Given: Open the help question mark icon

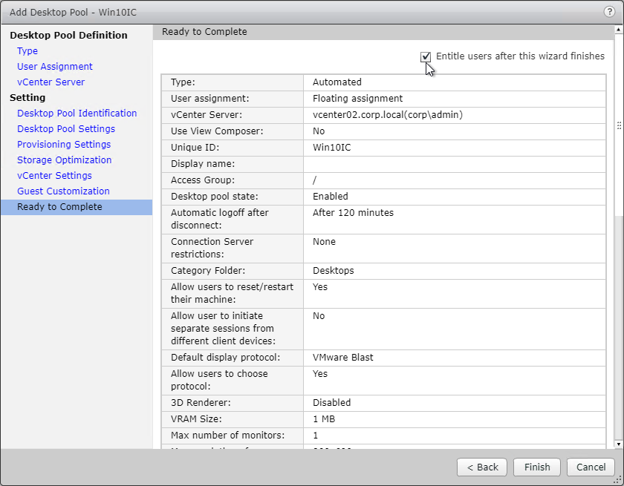Looking at the screenshot, I should pyautogui.click(x=609, y=12).
